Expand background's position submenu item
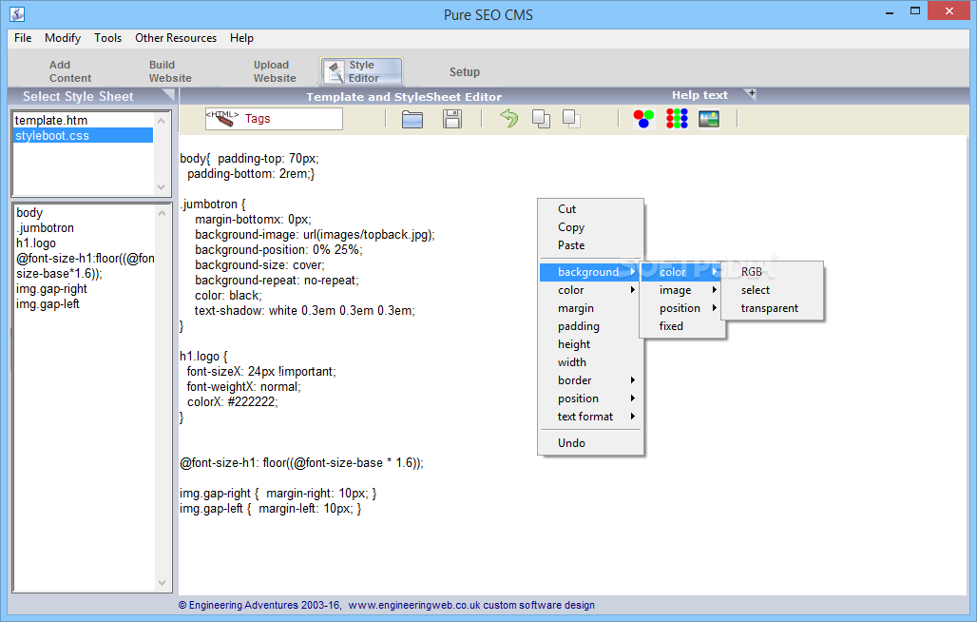 coord(682,308)
